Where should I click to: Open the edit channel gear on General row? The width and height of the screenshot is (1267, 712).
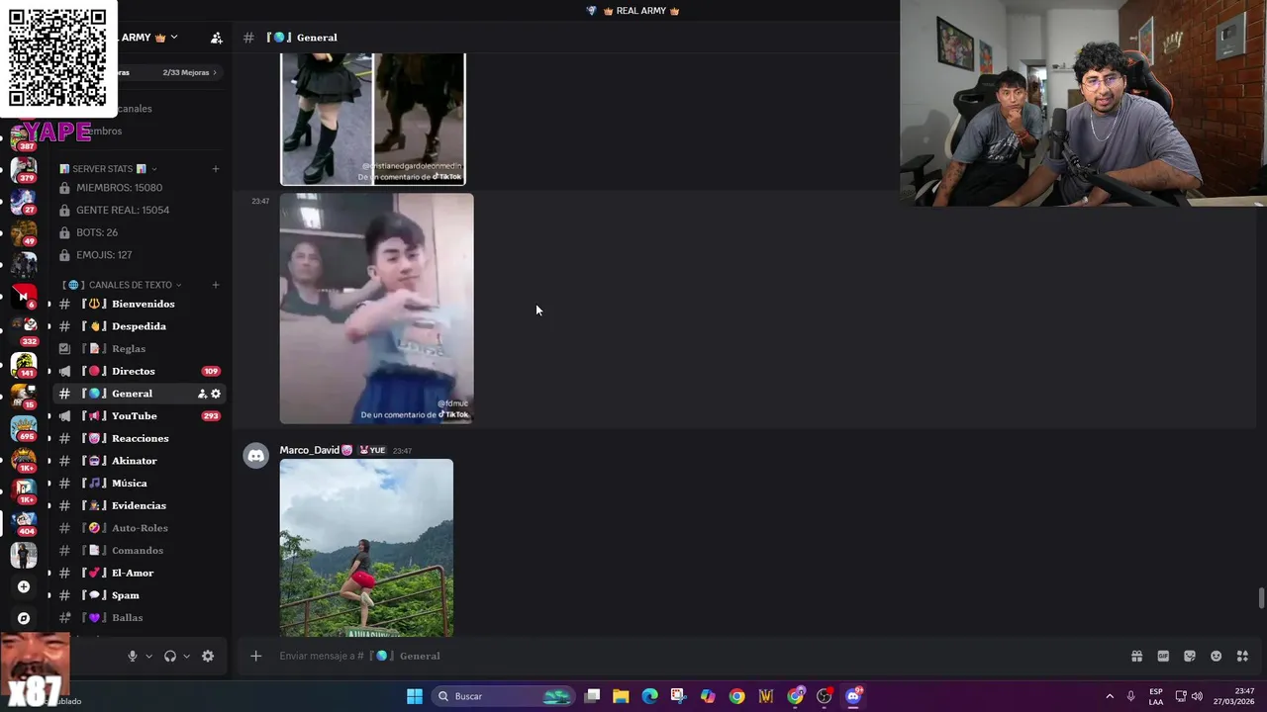[216, 394]
